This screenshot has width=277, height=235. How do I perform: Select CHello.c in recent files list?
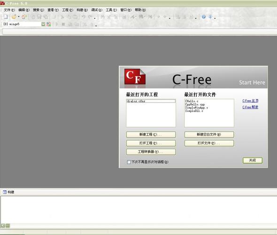coord(192,101)
